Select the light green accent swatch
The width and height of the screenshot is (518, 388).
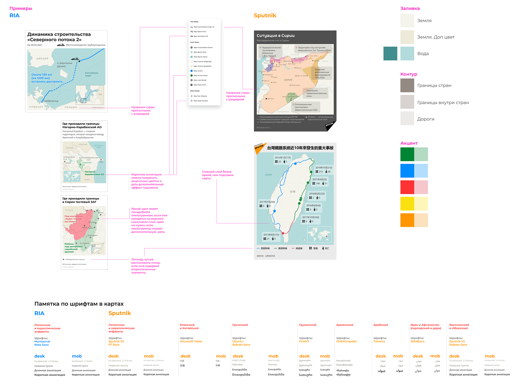421,154
